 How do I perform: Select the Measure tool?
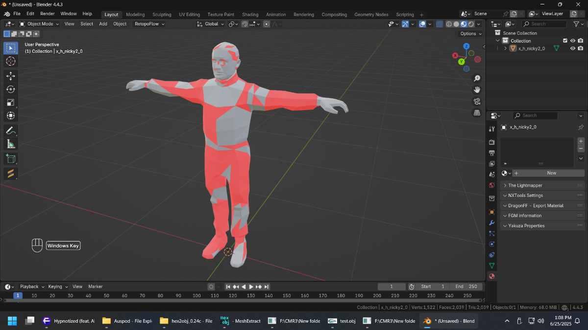pos(11,144)
